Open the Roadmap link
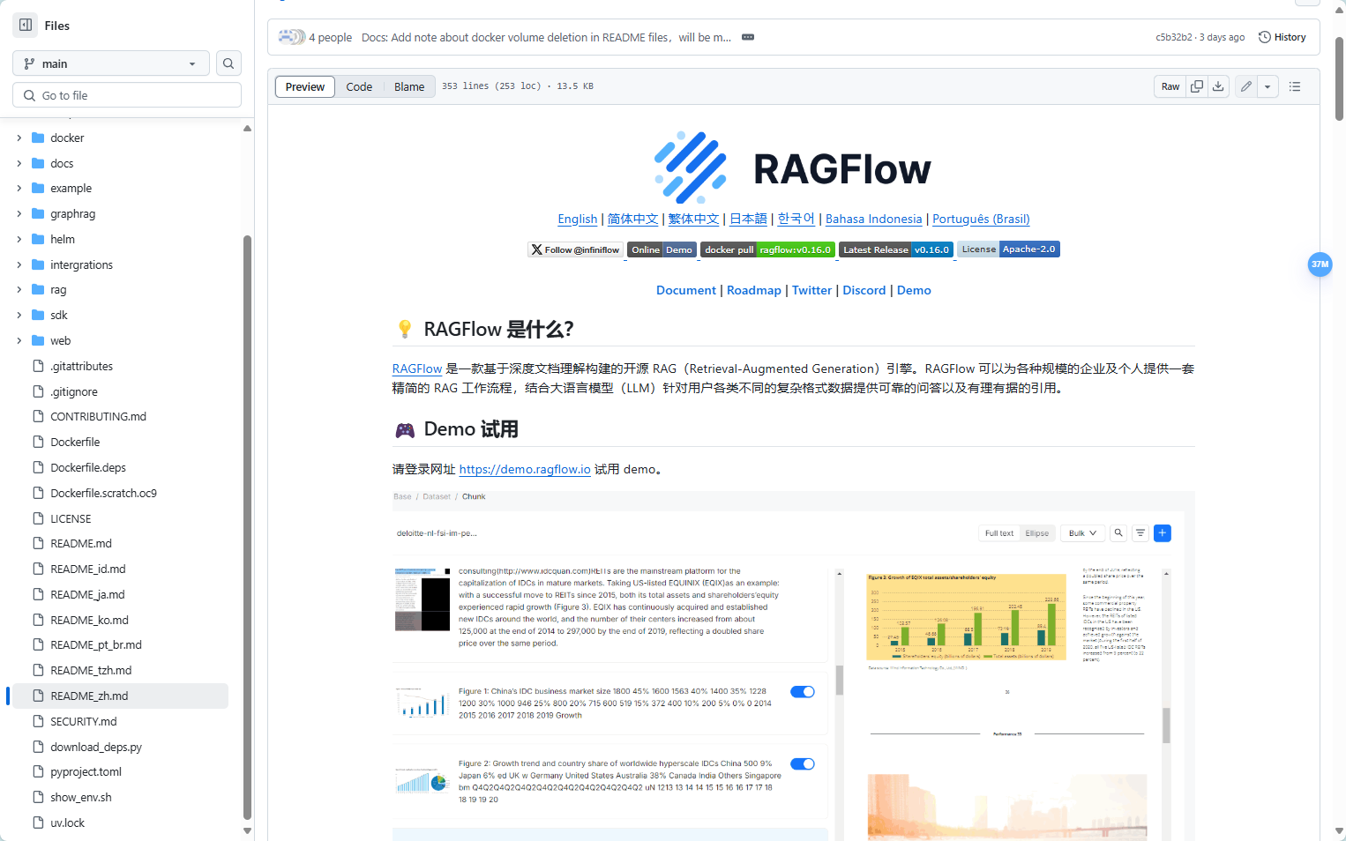Image resolution: width=1346 pixels, height=841 pixels. click(x=754, y=290)
